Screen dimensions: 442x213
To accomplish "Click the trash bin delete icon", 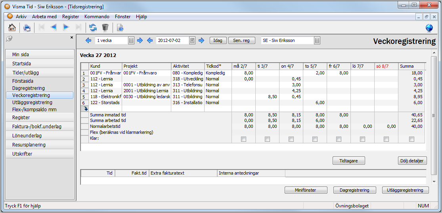I will [x=105, y=27].
